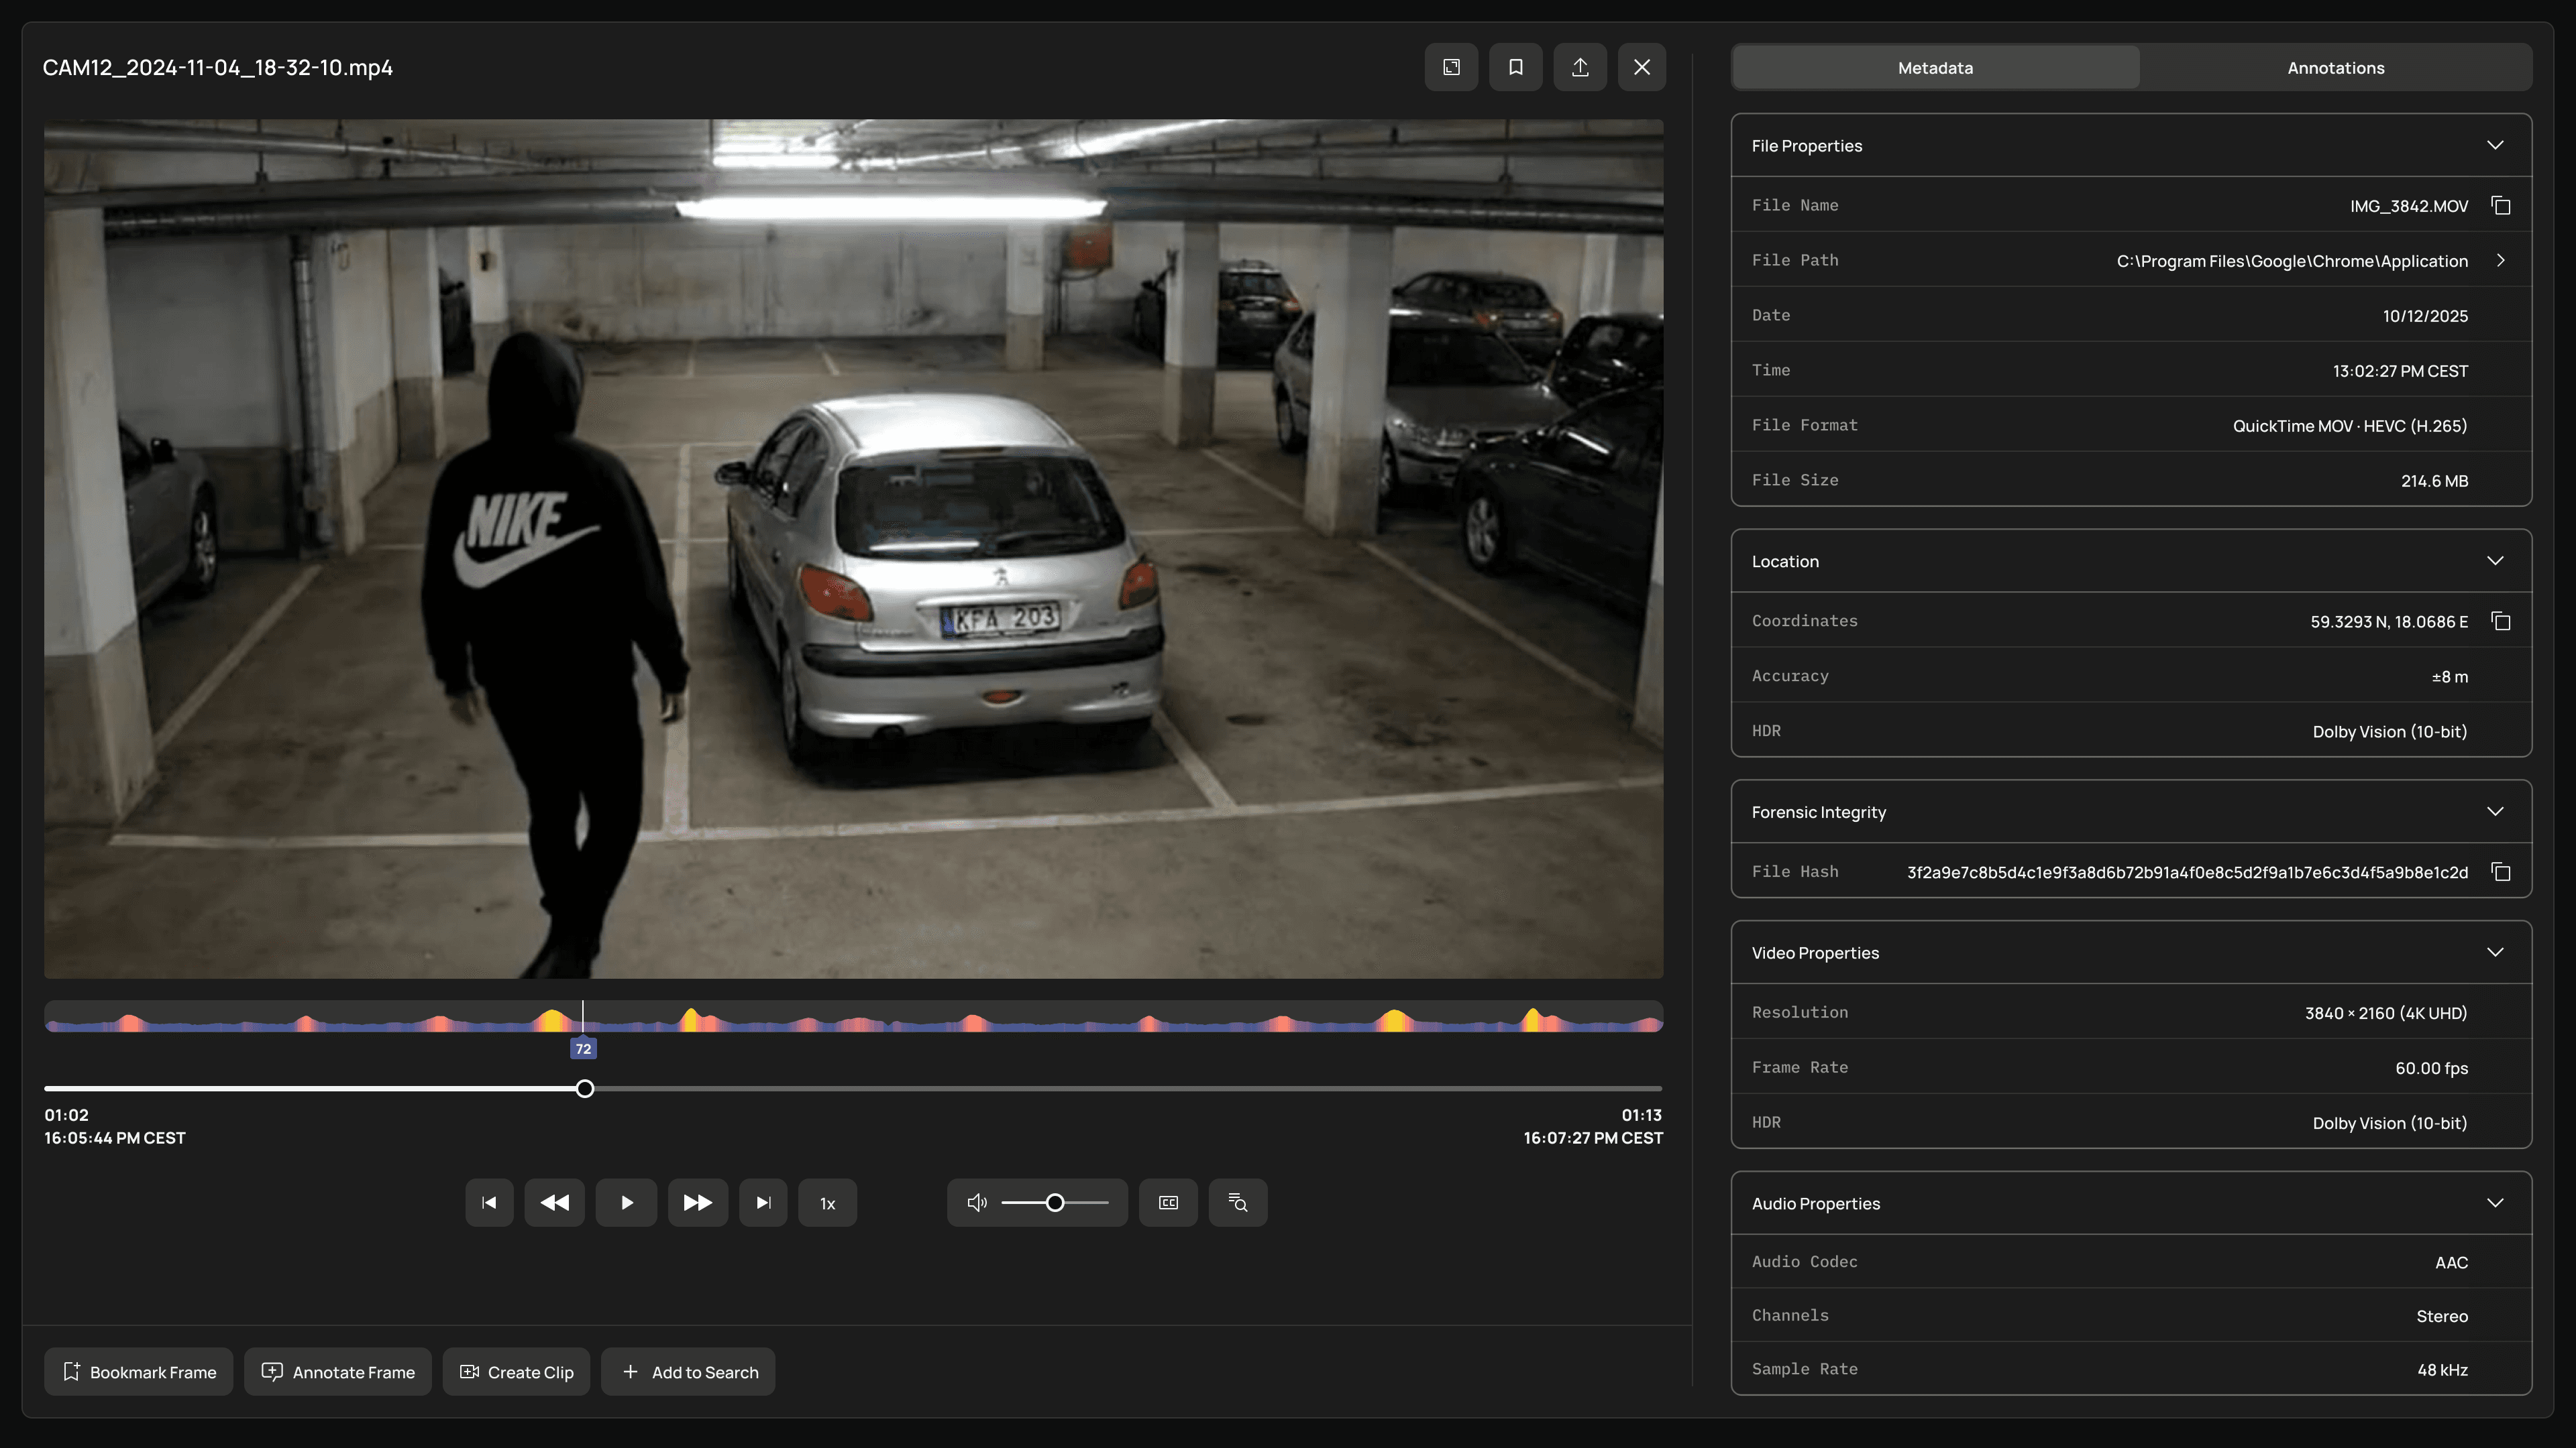Copy the File Name value

tap(2501, 206)
